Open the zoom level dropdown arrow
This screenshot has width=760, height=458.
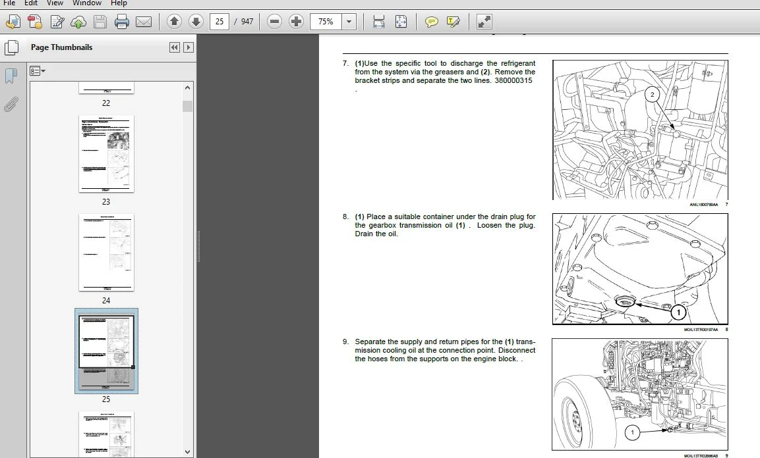pos(349,21)
